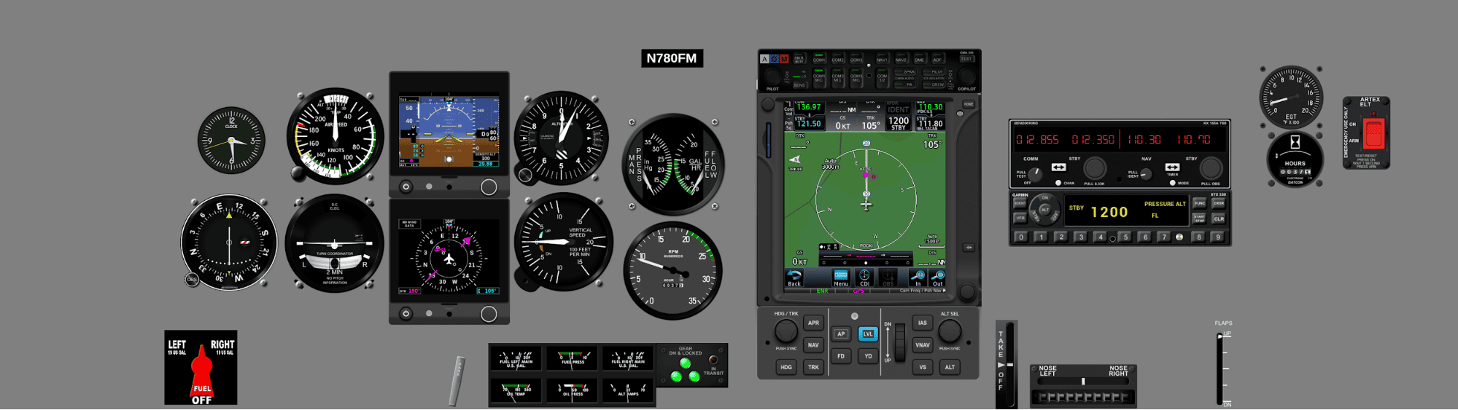This screenshot has width=1458, height=410.
Task: Toggle the red ELT ARM switch
Action: pos(1373,134)
